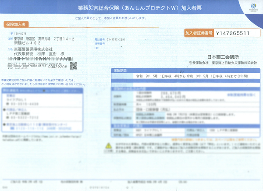
Task: Click the postal barcode under the name
Action: point(41,59)
